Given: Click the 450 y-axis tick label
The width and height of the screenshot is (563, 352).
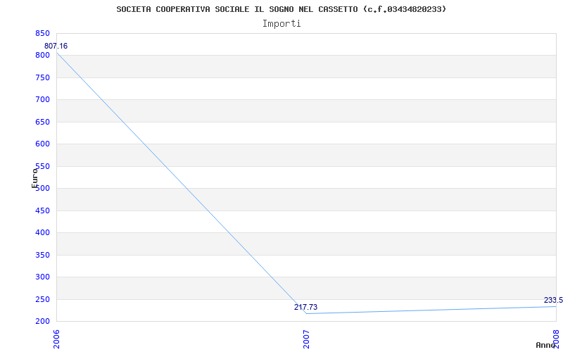Looking at the screenshot, I should tap(42, 210).
